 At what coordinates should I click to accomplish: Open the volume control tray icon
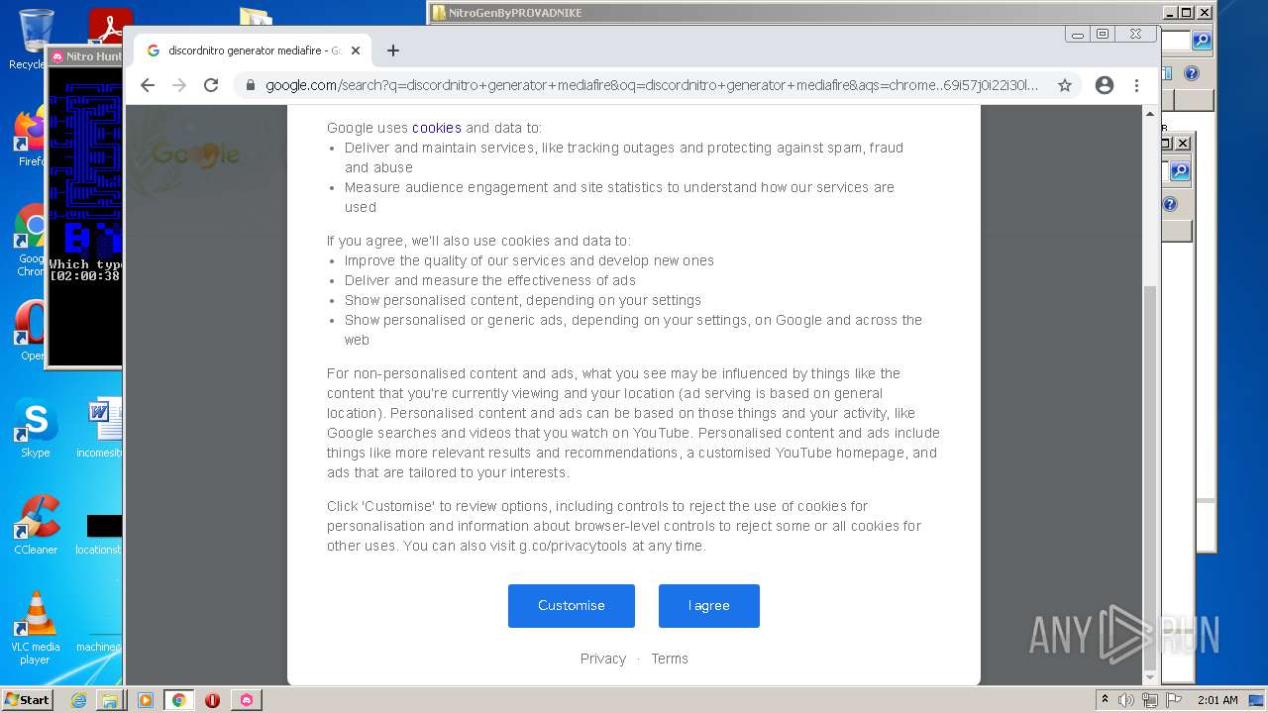[1126, 700]
